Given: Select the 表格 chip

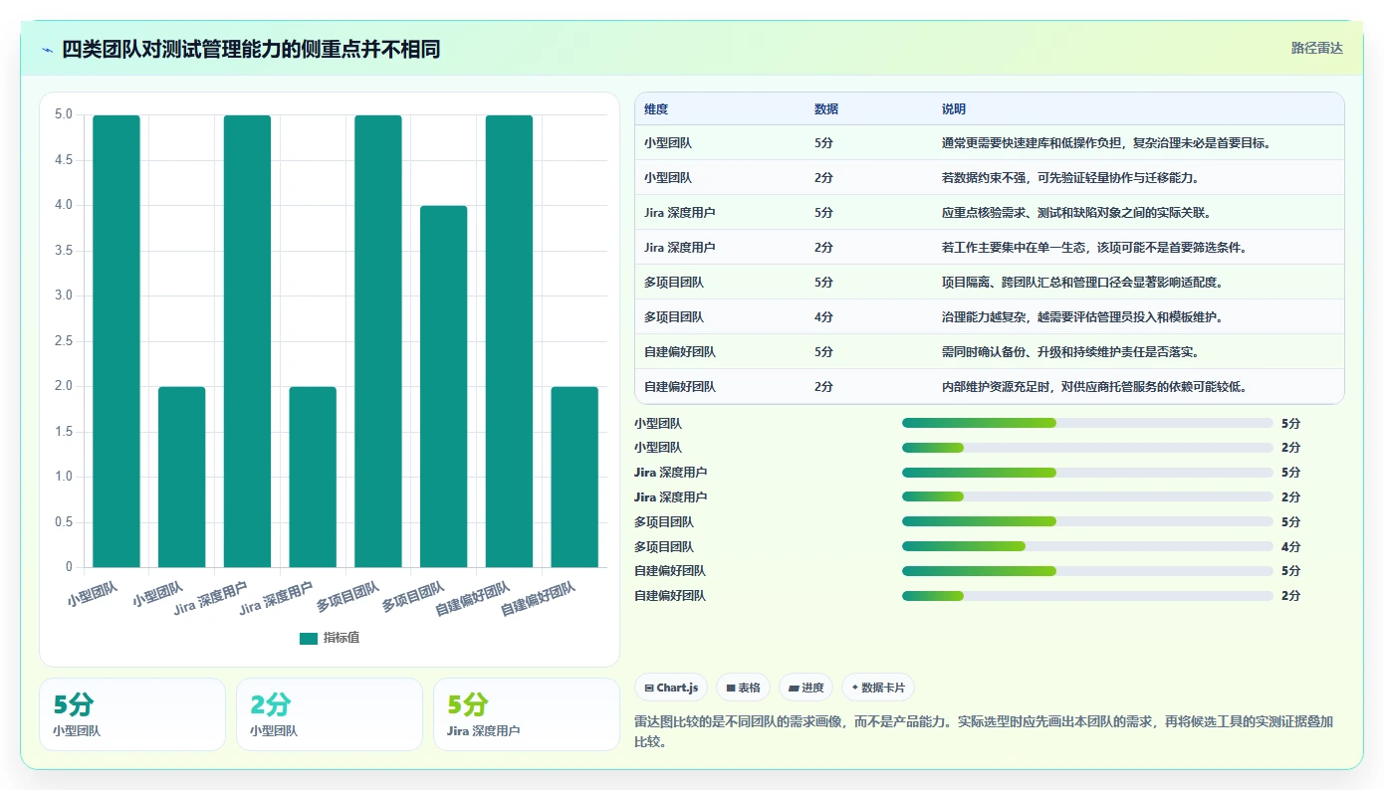Looking at the screenshot, I should point(743,688).
